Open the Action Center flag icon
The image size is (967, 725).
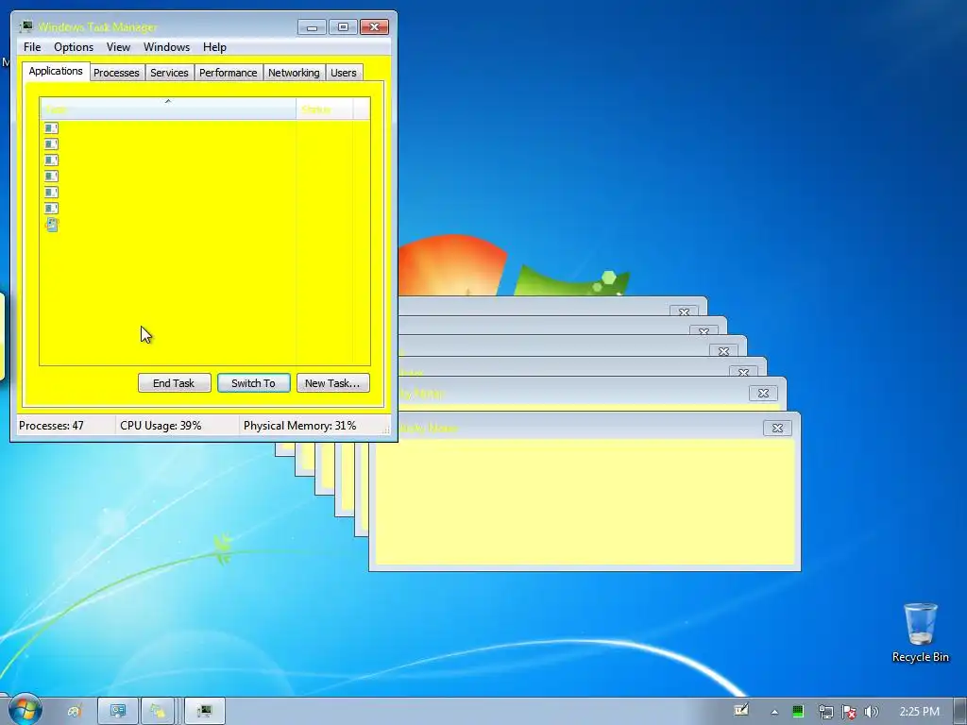tap(849, 712)
